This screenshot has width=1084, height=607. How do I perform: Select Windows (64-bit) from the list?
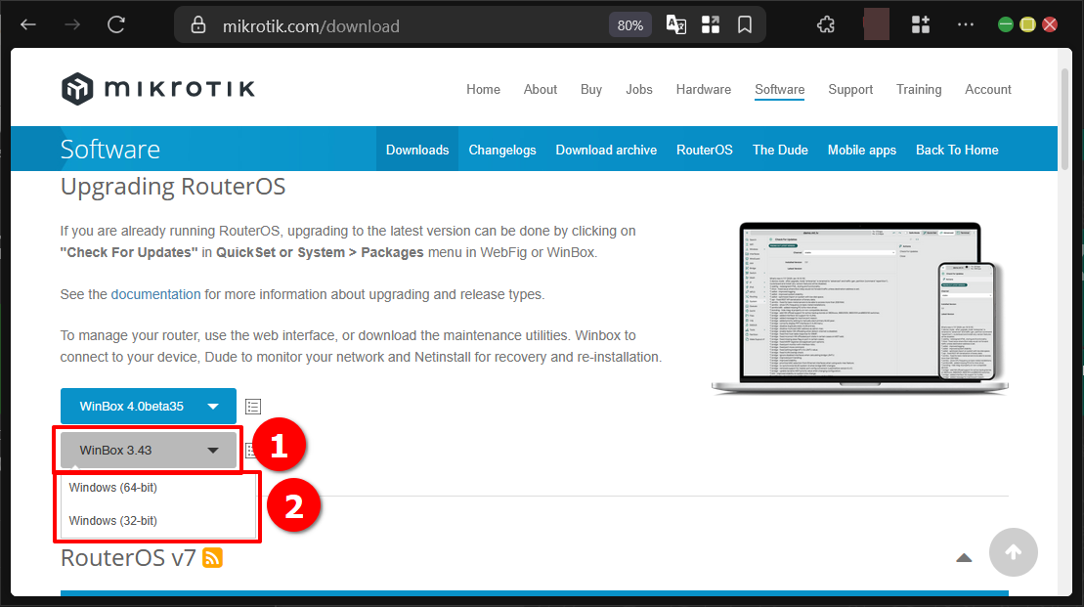pyautogui.click(x=112, y=487)
